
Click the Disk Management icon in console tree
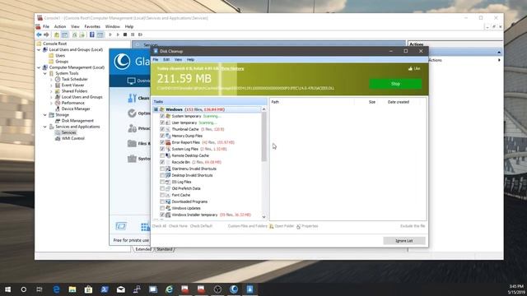[x=58, y=121]
